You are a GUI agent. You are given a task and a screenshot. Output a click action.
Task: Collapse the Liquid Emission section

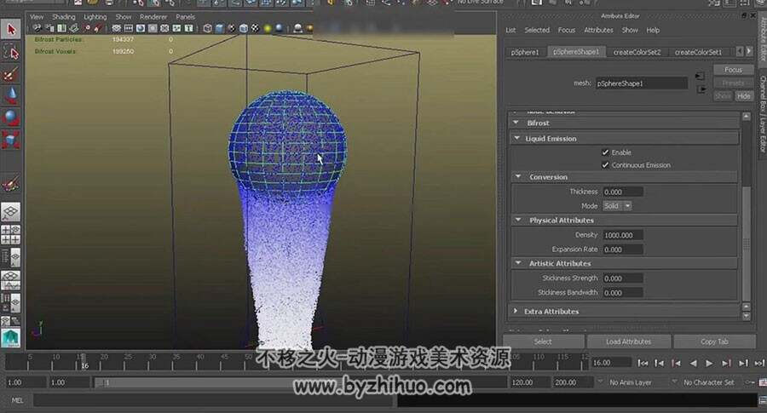point(517,138)
